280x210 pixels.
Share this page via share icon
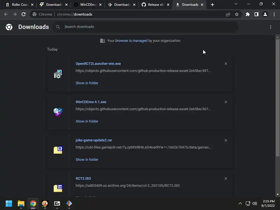(228, 14)
